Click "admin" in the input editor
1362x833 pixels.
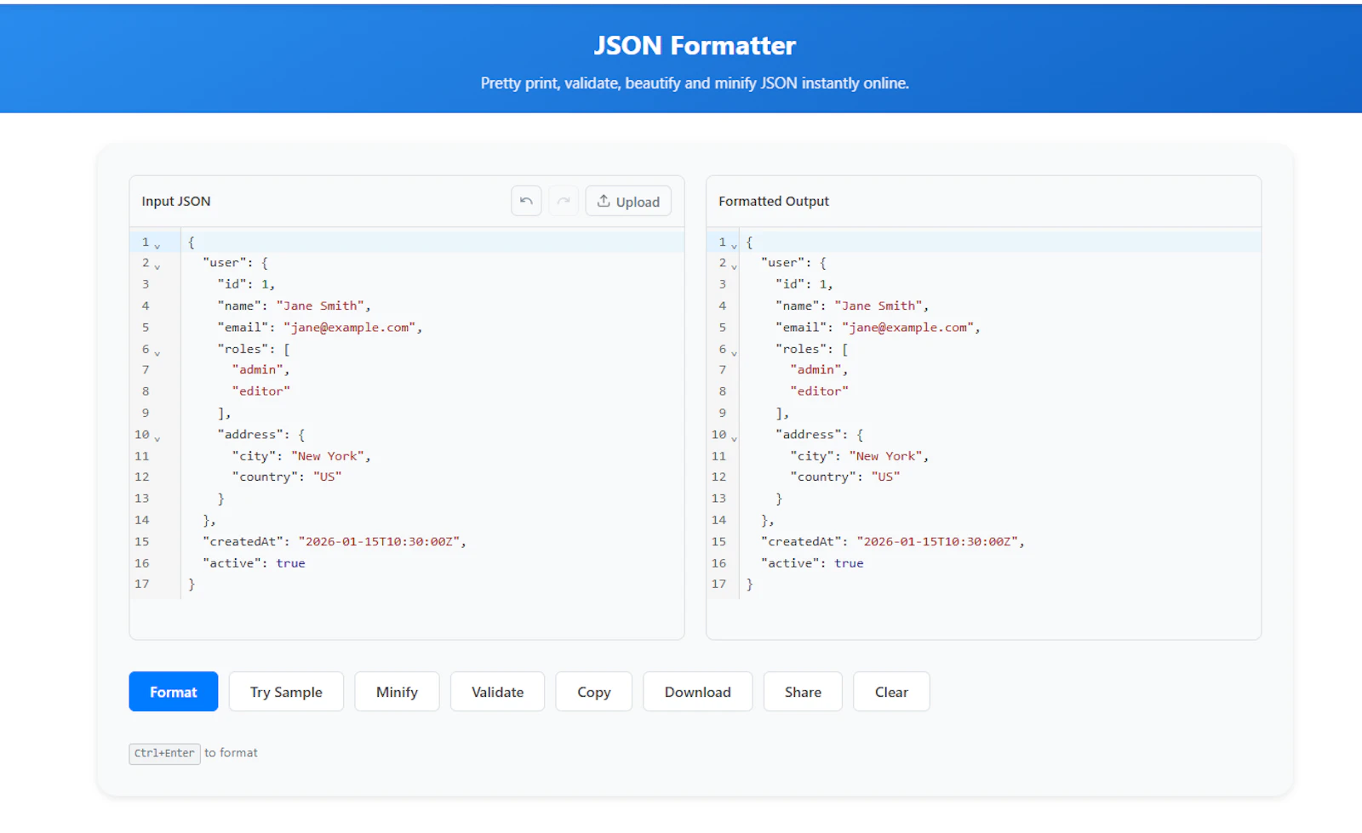pyautogui.click(x=258, y=369)
